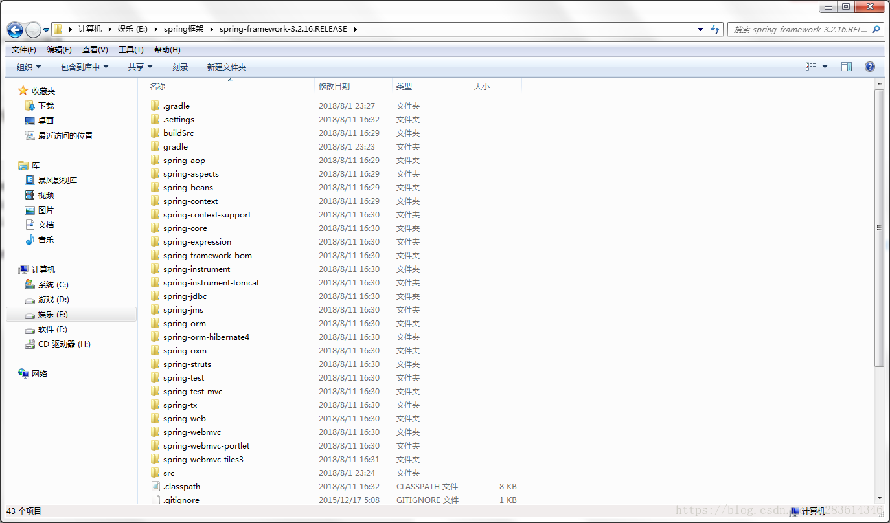Sort by the 修改日期 column header
Image resolution: width=890 pixels, height=523 pixels.
(353, 86)
